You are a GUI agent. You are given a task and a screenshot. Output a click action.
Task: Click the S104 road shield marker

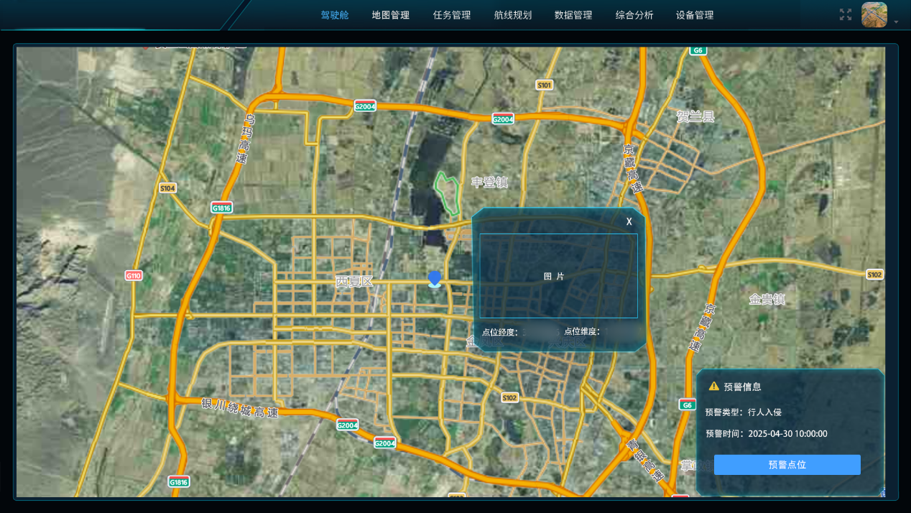(167, 188)
